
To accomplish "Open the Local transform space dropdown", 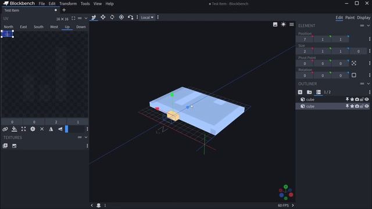I will (x=147, y=17).
